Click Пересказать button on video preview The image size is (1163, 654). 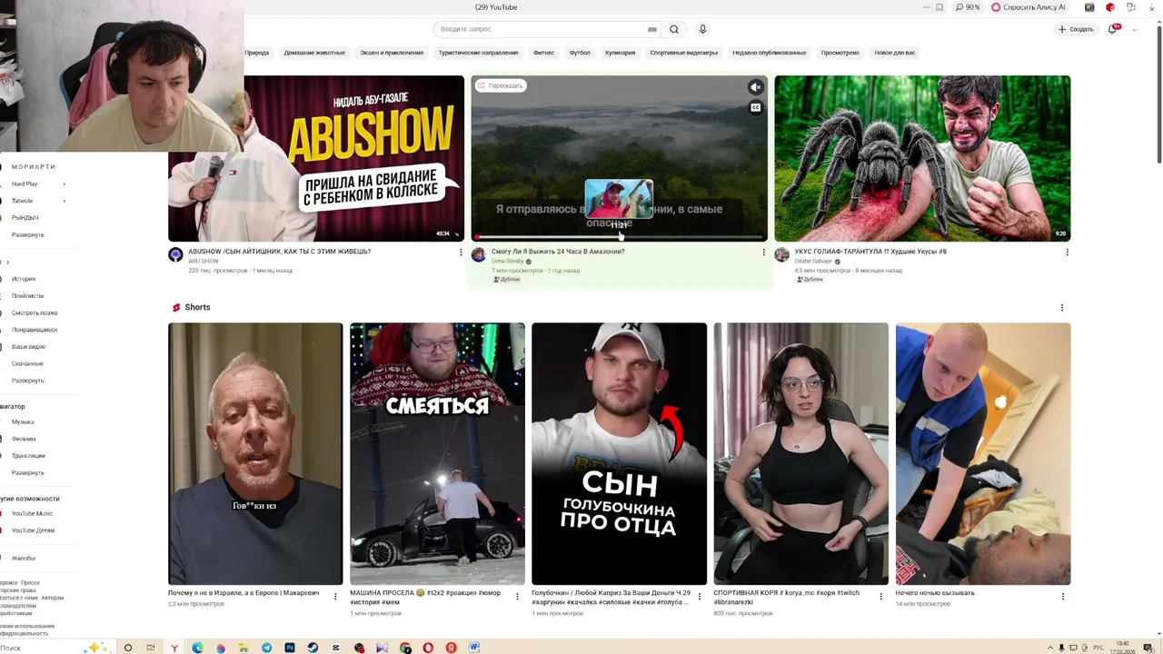501,85
